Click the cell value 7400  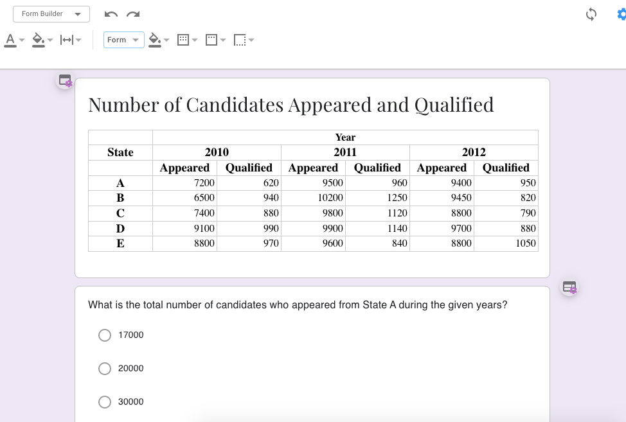pos(204,213)
